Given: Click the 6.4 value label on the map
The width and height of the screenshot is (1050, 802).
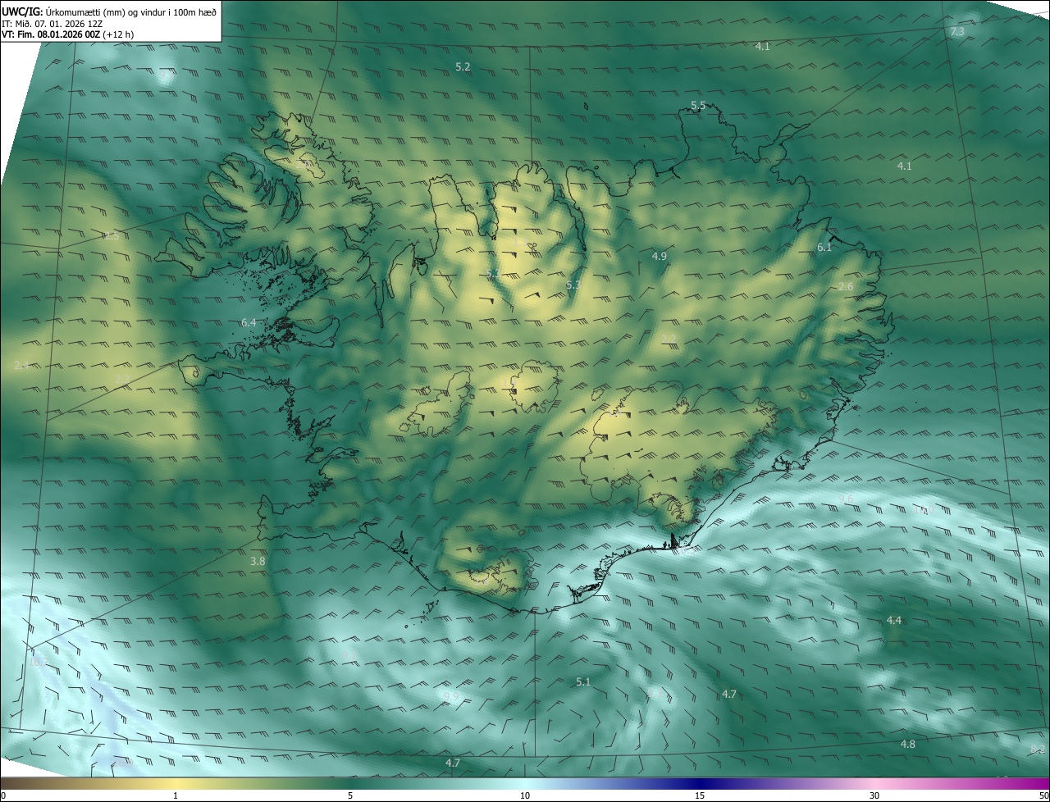Looking at the screenshot, I should coord(249,323).
